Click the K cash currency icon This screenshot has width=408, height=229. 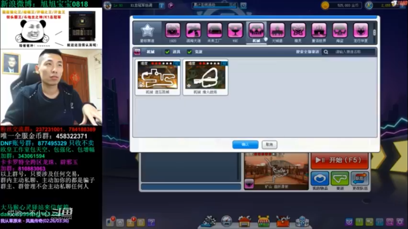pyautogui.click(x=369, y=5)
